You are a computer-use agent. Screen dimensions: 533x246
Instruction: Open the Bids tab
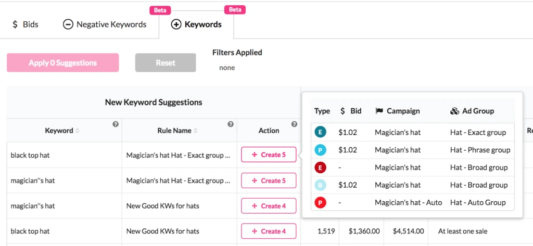click(26, 24)
